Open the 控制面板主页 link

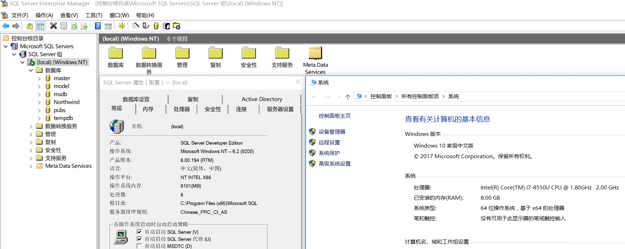(335, 116)
